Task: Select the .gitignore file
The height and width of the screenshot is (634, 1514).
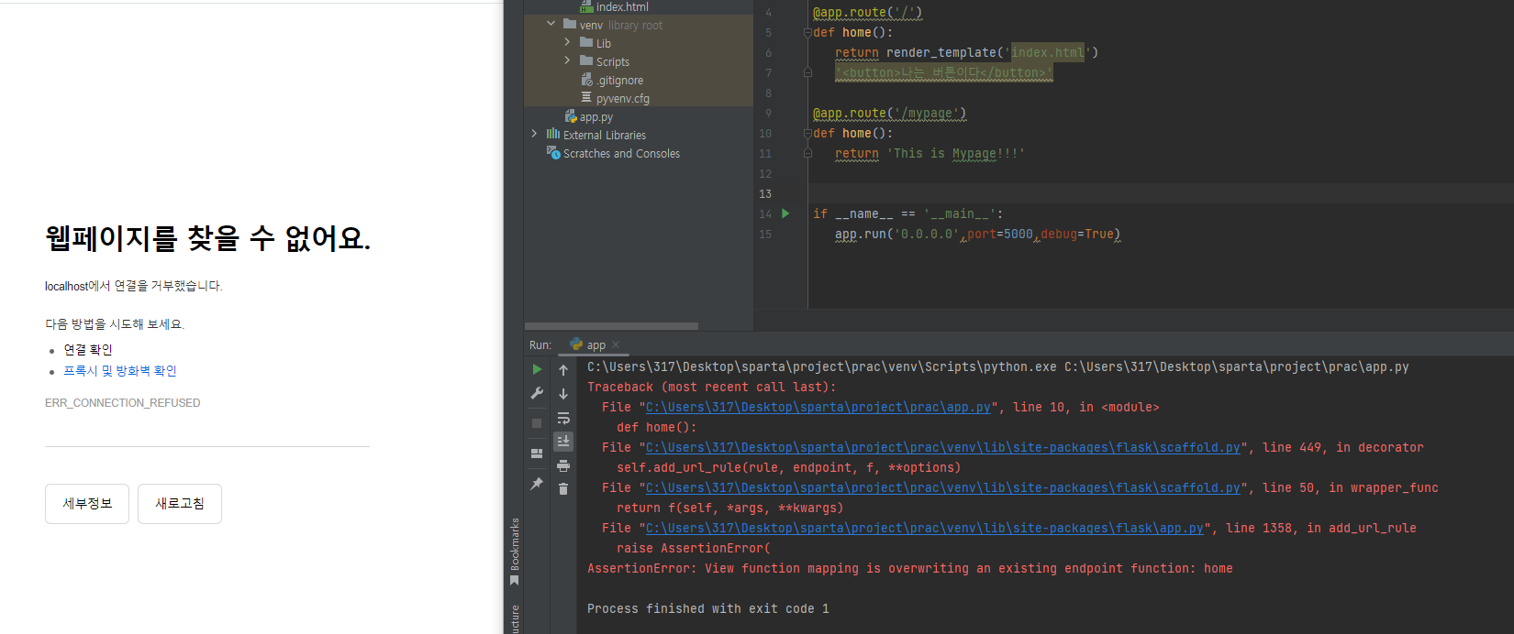Action: [x=619, y=80]
